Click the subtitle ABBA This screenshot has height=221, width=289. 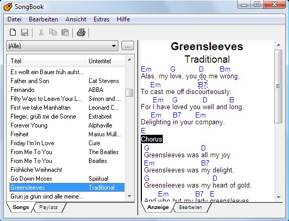pyautogui.click(x=96, y=90)
